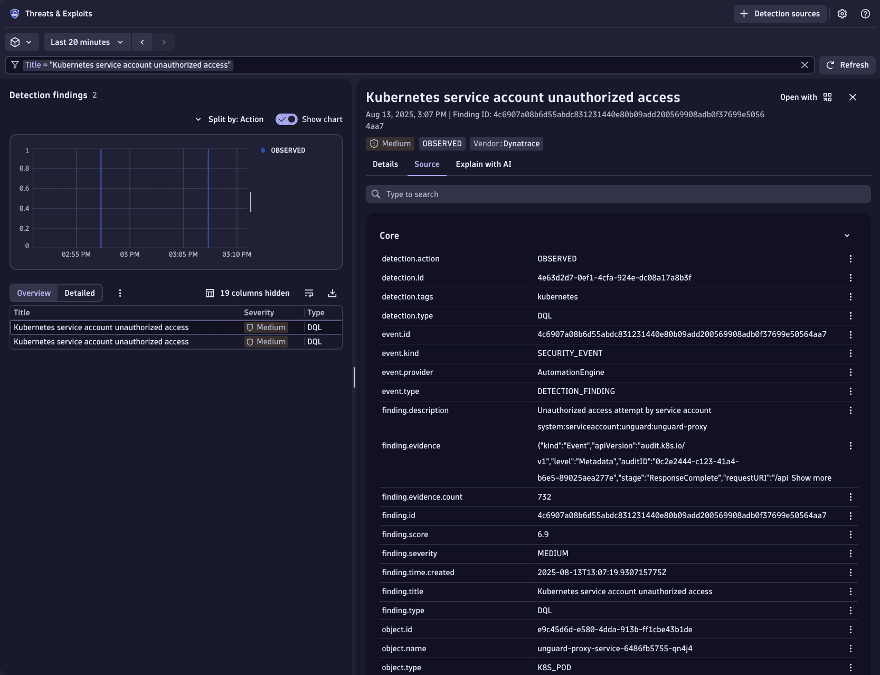Switch to the Details tab
The height and width of the screenshot is (675, 880).
click(x=385, y=164)
